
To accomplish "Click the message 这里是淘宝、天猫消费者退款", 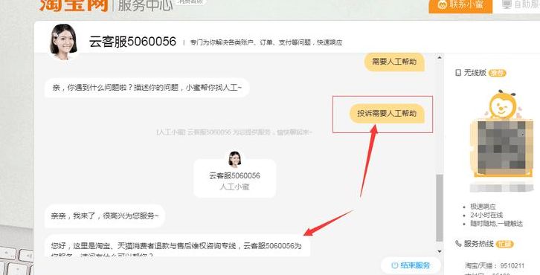I will coord(177,246).
